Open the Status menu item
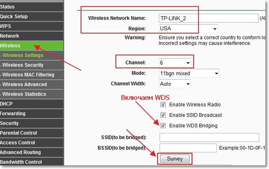The width and height of the screenshot is (269, 169). point(7,7)
